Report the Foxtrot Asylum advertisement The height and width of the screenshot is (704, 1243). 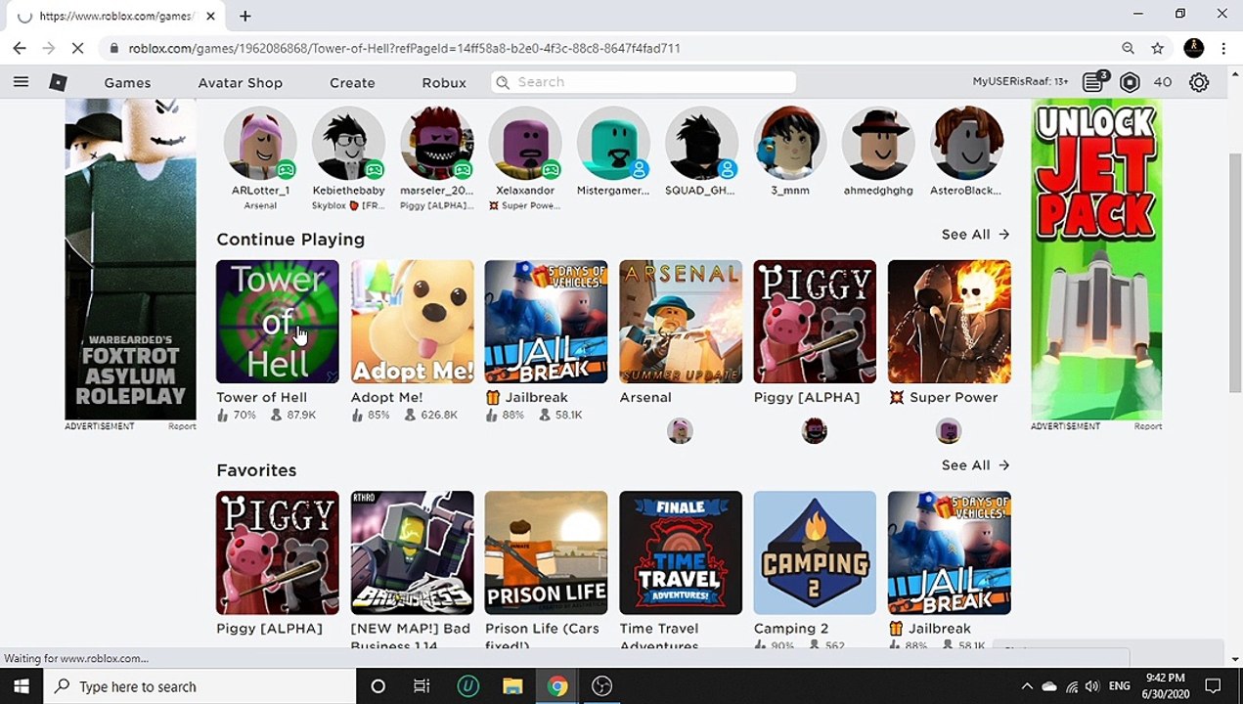coord(182,426)
